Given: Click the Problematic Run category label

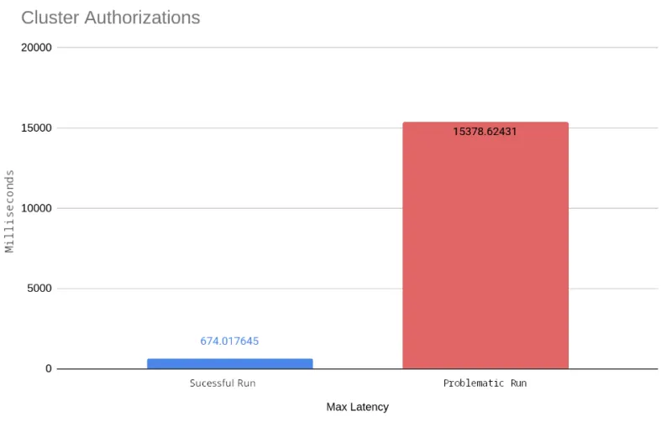Looking at the screenshot, I should [485, 383].
